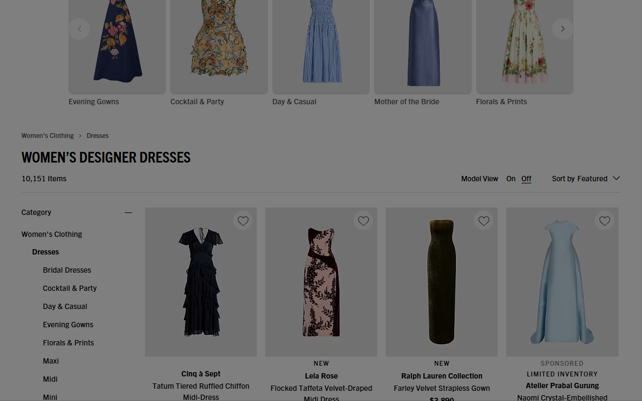Select Dresses in the category tree
The width and height of the screenshot is (642, 401).
tap(45, 252)
